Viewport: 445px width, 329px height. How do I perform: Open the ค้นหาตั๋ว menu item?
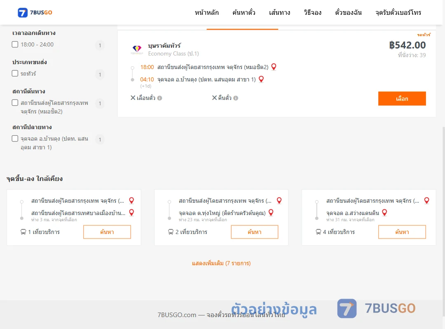coord(244,13)
